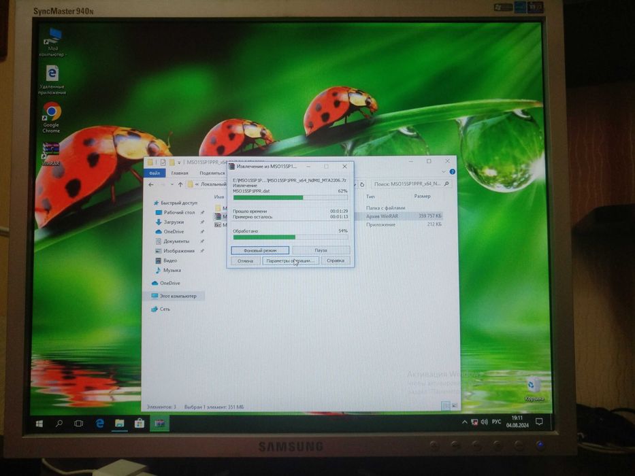Viewport: 635px width, 476px height.
Task: Open the My Computer desktop icon
Action: coord(52,42)
